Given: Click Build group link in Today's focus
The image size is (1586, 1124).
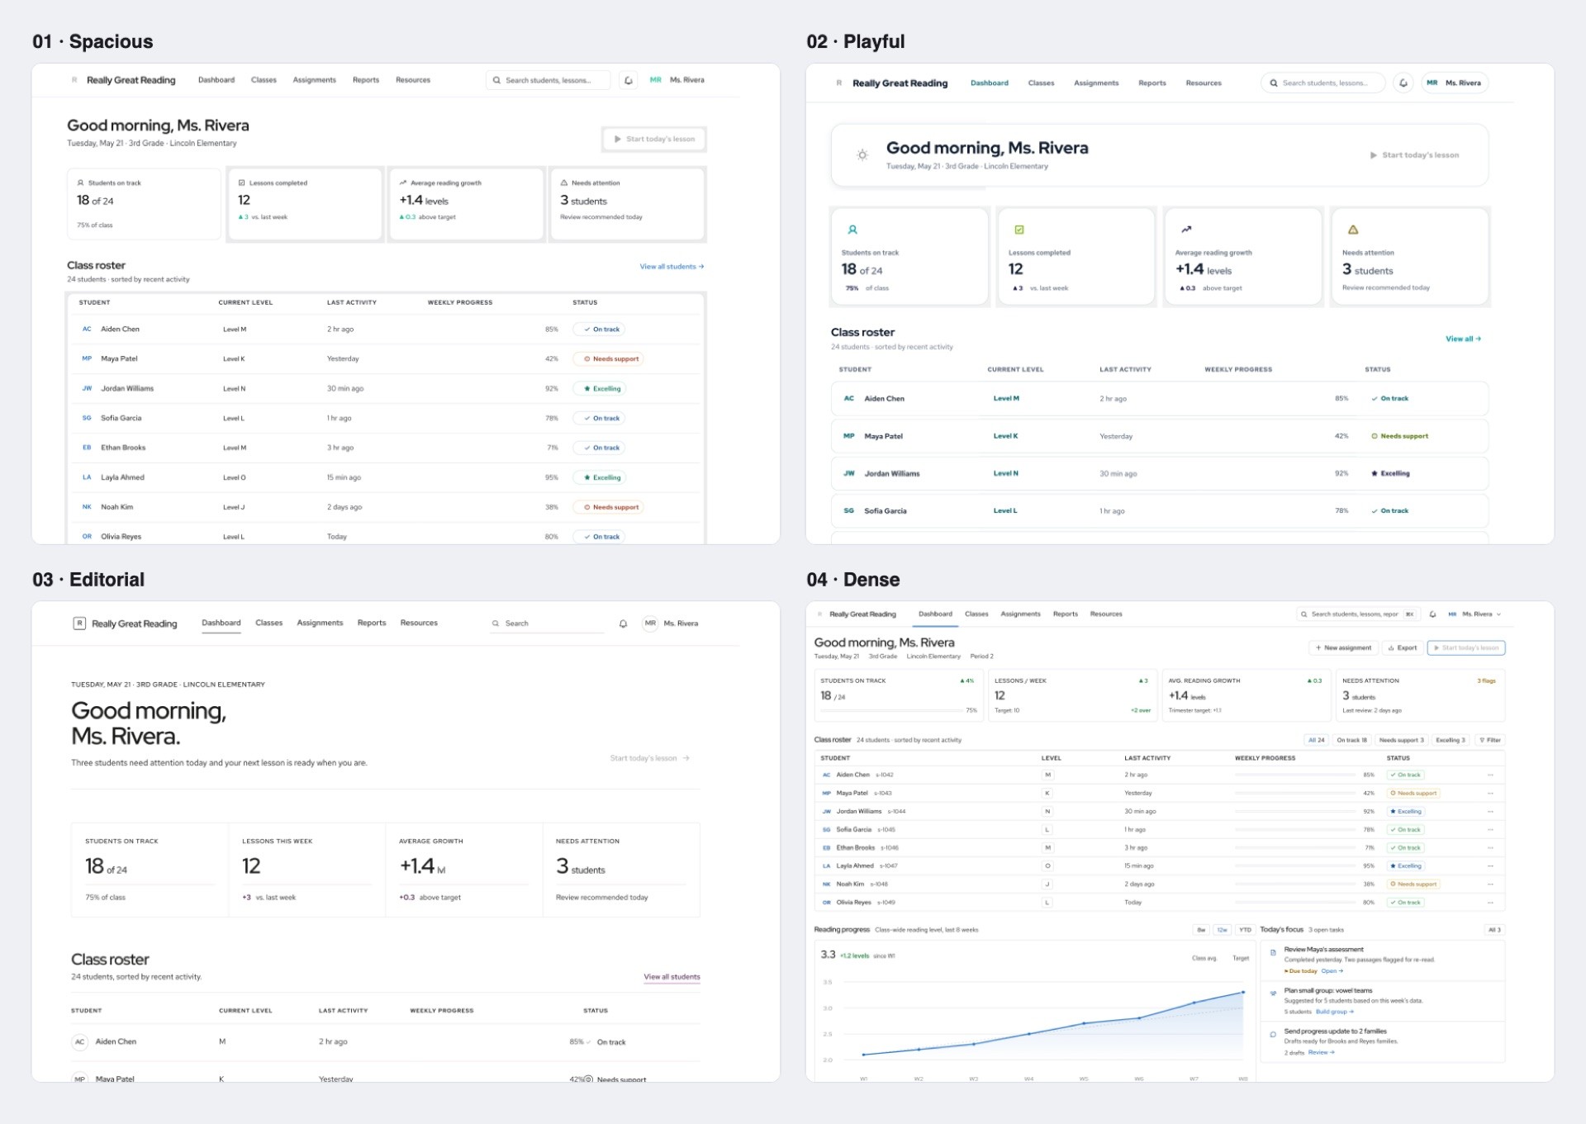Looking at the screenshot, I should tap(1335, 1012).
